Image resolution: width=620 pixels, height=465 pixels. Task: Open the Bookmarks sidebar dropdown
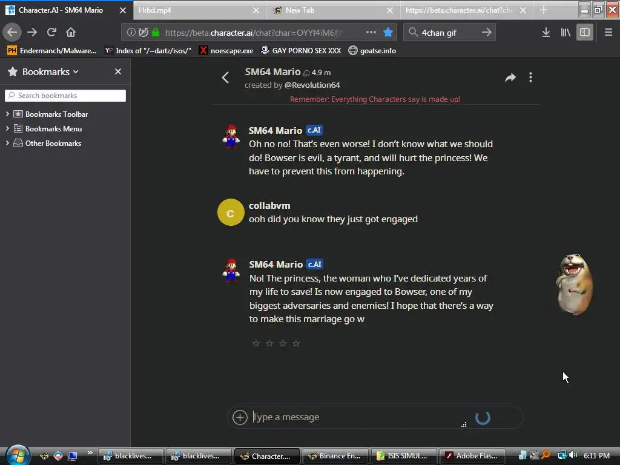[x=50, y=71]
